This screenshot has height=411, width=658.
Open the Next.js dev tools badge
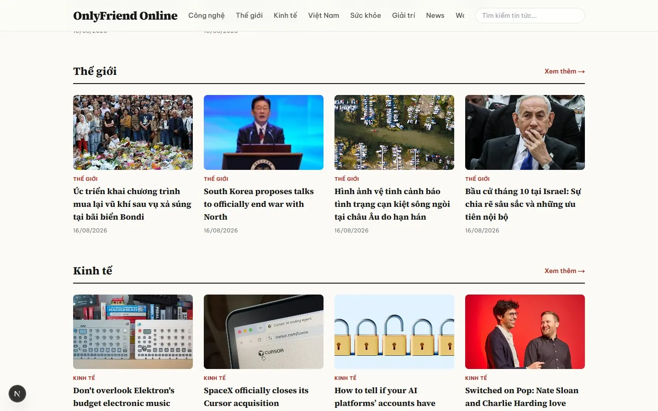17,394
